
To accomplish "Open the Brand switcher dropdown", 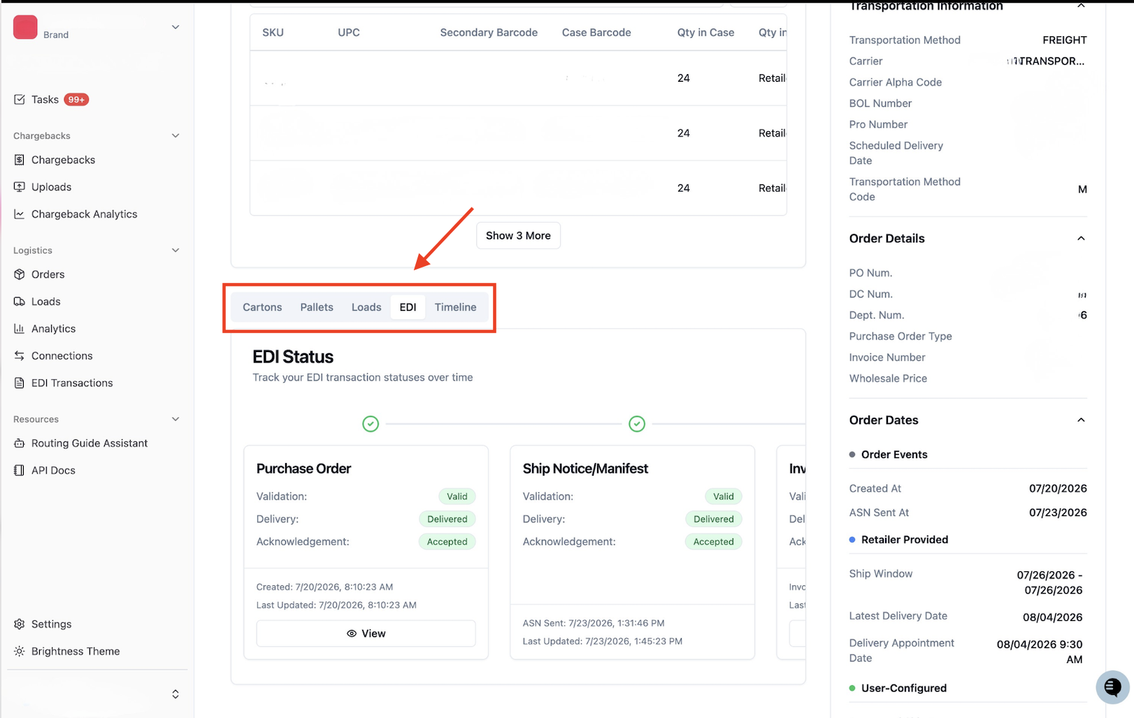I will point(175,27).
